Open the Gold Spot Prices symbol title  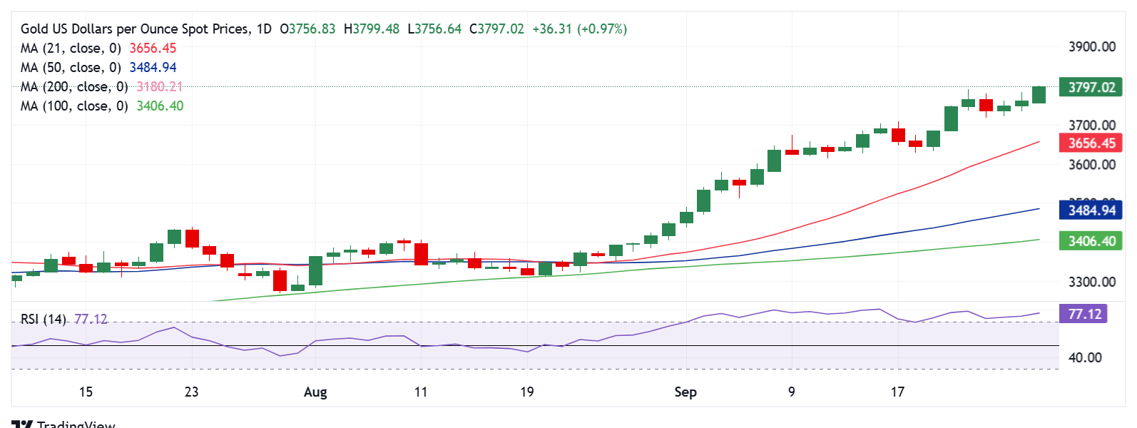136,29
